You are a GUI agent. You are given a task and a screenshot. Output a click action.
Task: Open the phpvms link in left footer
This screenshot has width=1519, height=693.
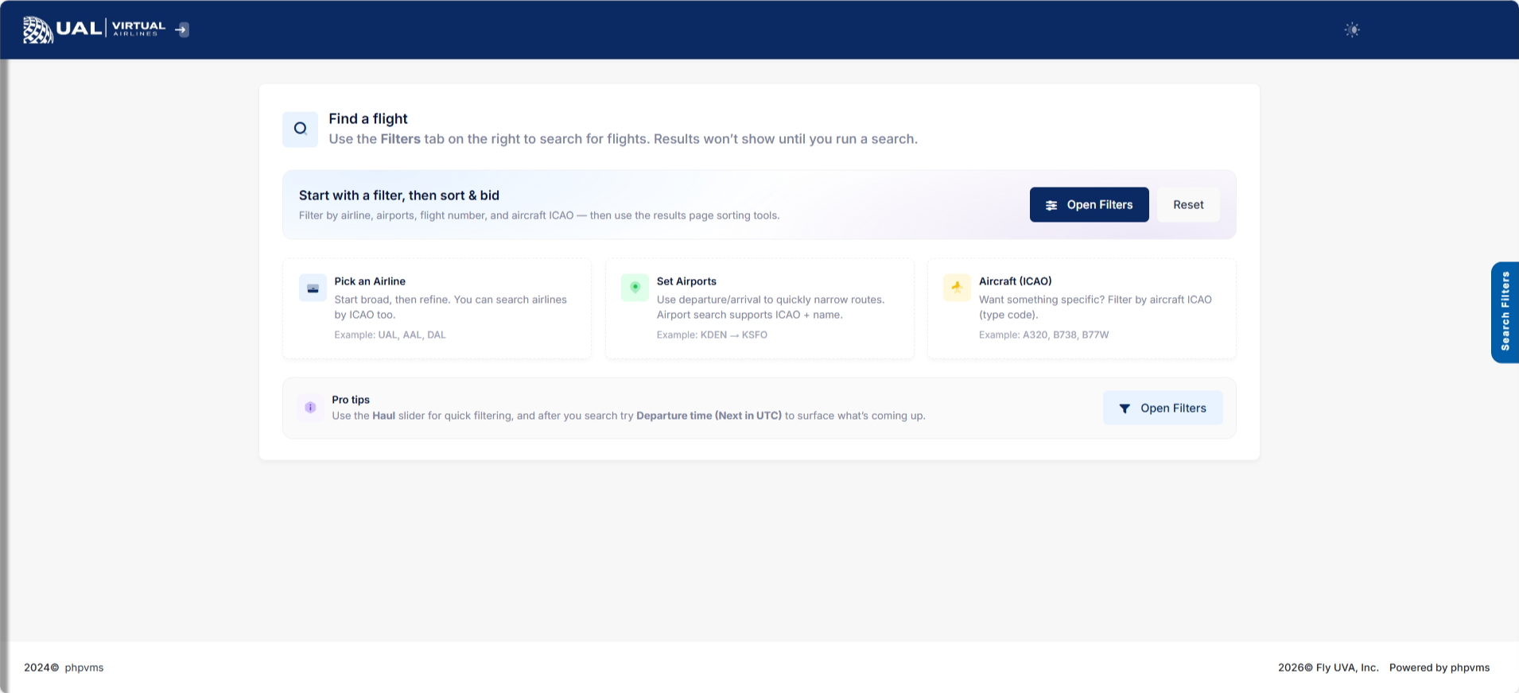(84, 668)
